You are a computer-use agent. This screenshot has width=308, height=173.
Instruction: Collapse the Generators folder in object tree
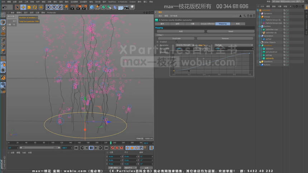click(260, 36)
